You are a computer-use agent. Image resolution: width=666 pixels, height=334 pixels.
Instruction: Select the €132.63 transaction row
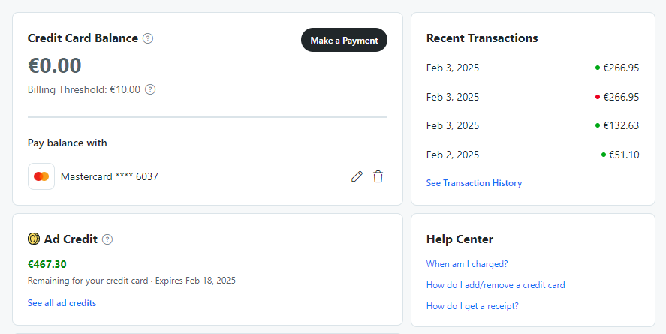(x=532, y=125)
